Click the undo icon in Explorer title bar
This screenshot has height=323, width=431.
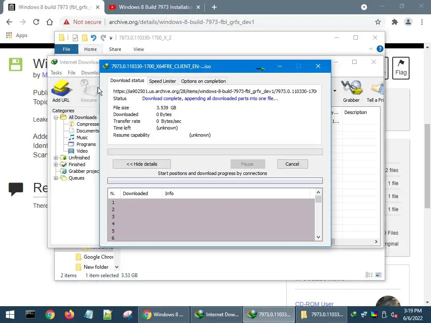click(93, 37)
